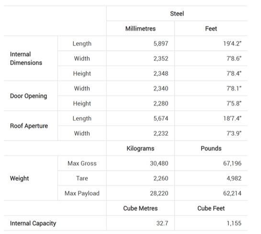Click the 2,260 tare weight value
The image size is (261, 234).
[x=161, y=178]
